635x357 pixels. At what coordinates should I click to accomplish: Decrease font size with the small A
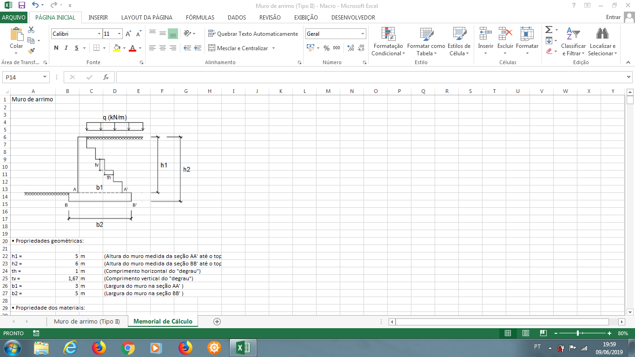point(139,34)
